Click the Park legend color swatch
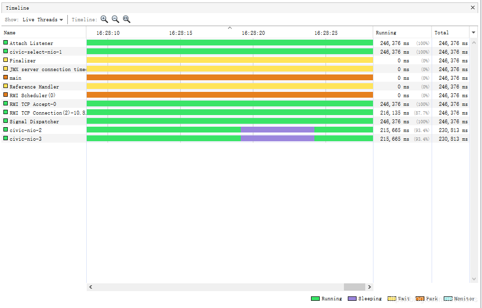Screen dimensions: 482x308 (420, 298)
